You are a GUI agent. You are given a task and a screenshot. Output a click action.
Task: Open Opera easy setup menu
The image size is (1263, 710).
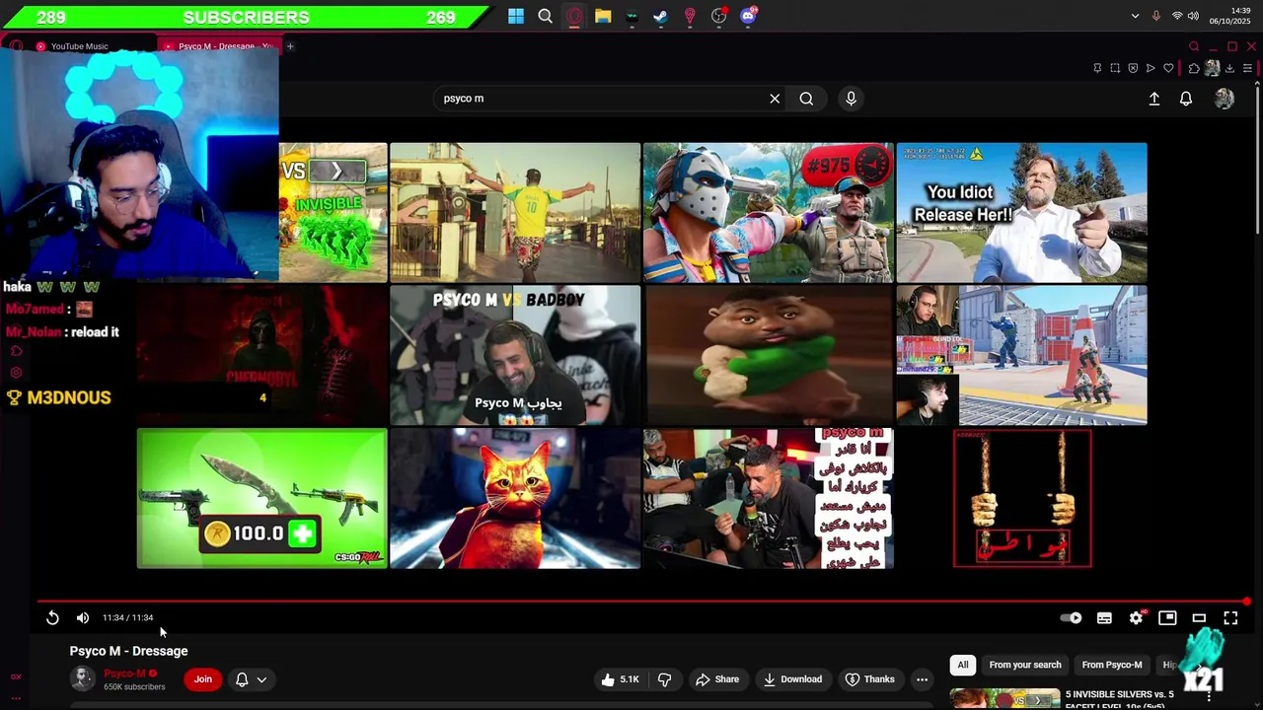point(1247,68)
